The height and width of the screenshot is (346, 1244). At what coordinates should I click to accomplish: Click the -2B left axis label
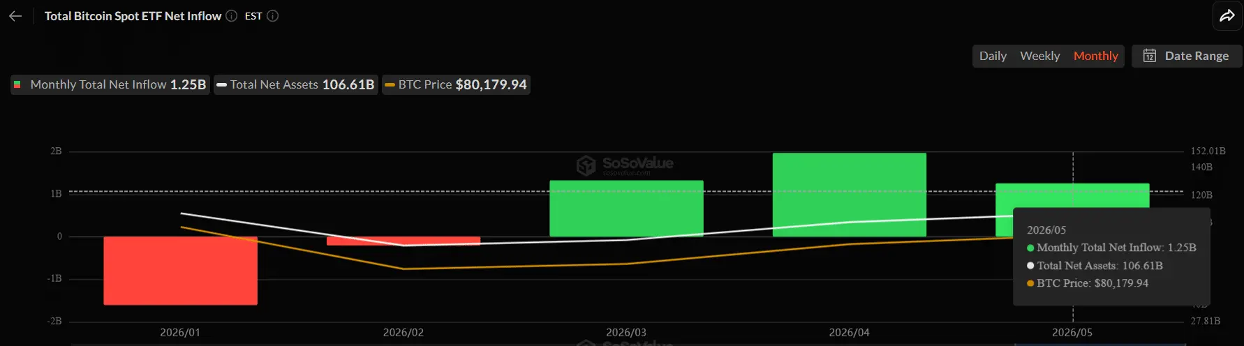(54, 322)
